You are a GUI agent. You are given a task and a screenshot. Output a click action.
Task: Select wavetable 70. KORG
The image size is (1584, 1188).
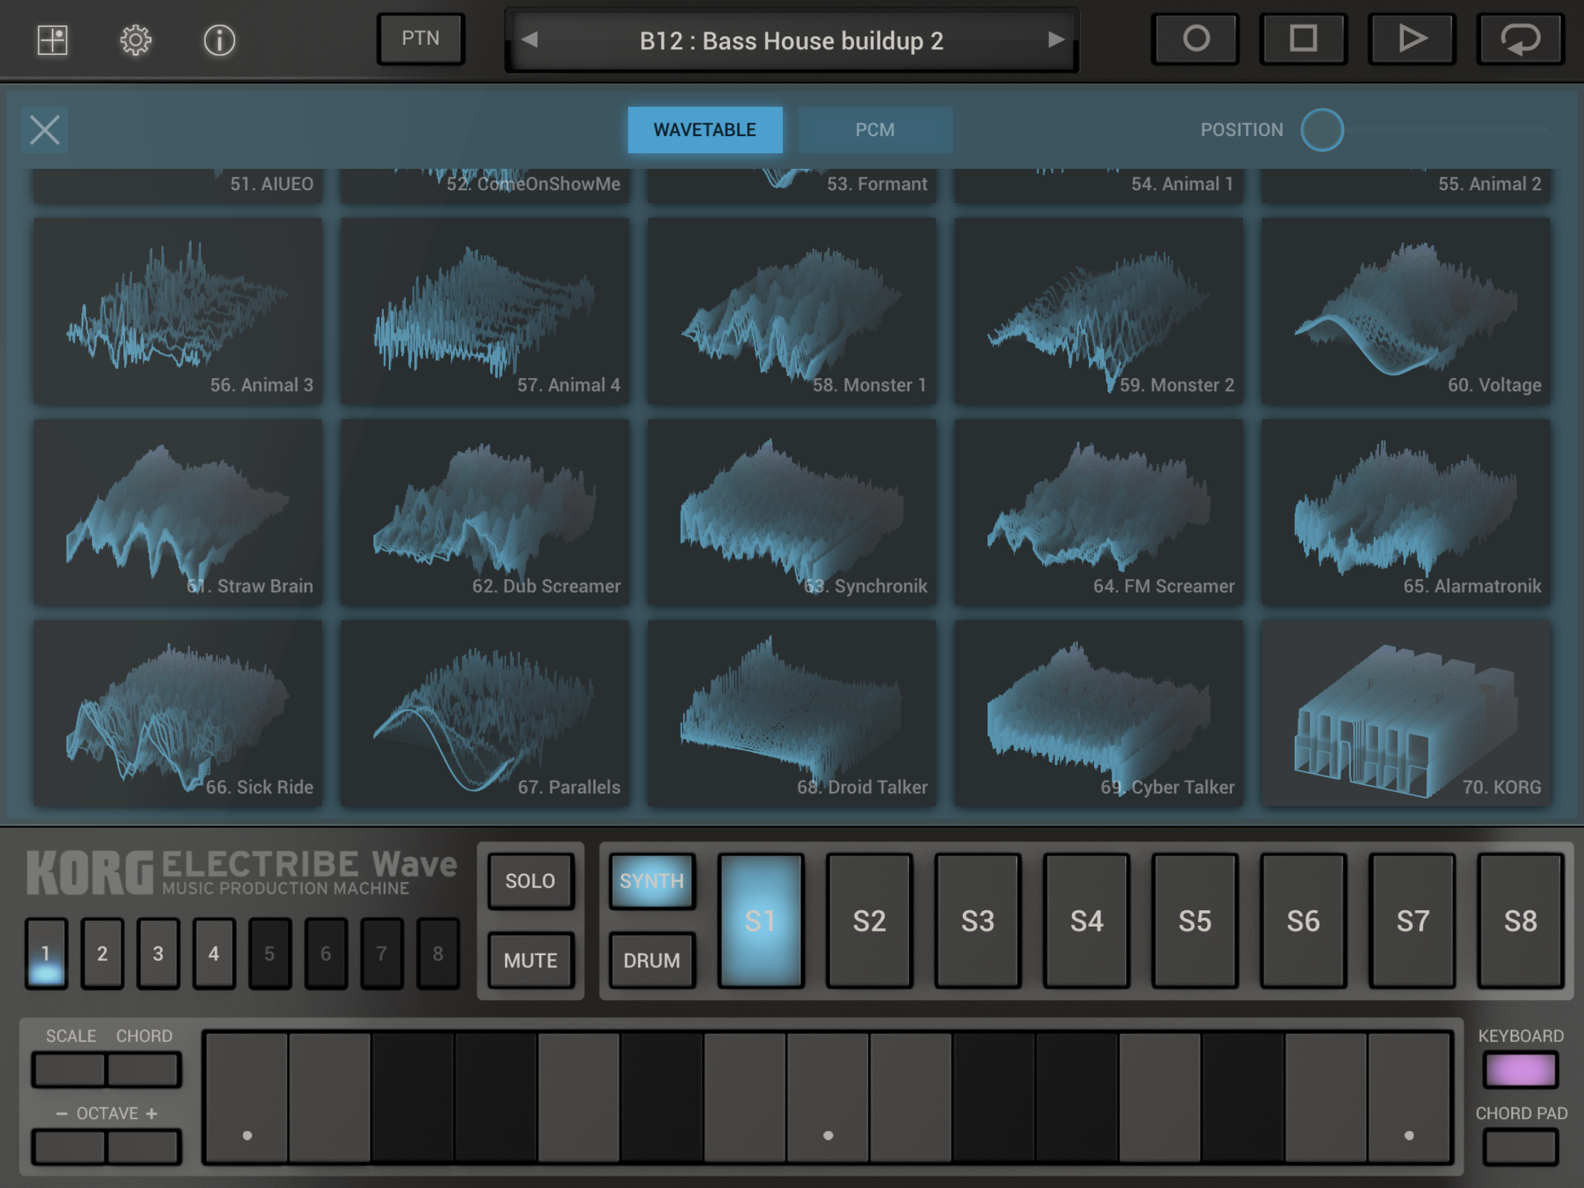pyautogui.click(x=1406, y=713)
